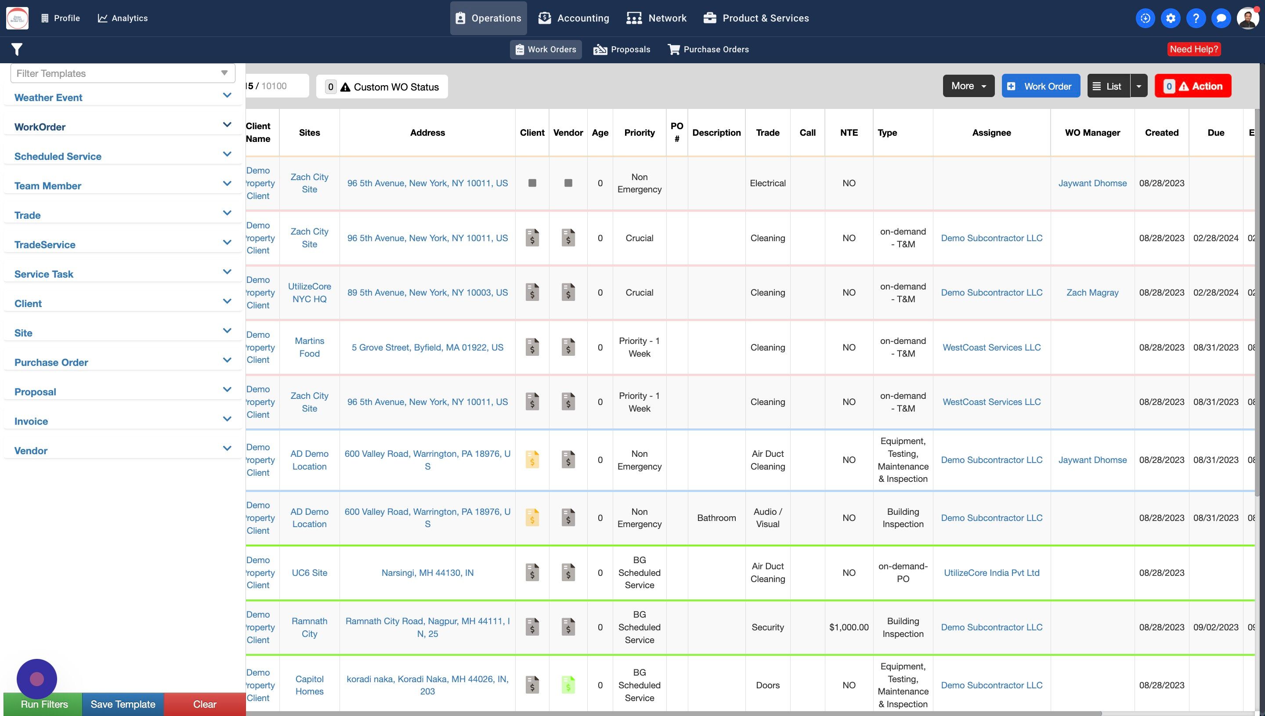This screenshot has width=1265, height=716.
Task: Expand the Scheduled Service filter section
Action: coord(227,155)
